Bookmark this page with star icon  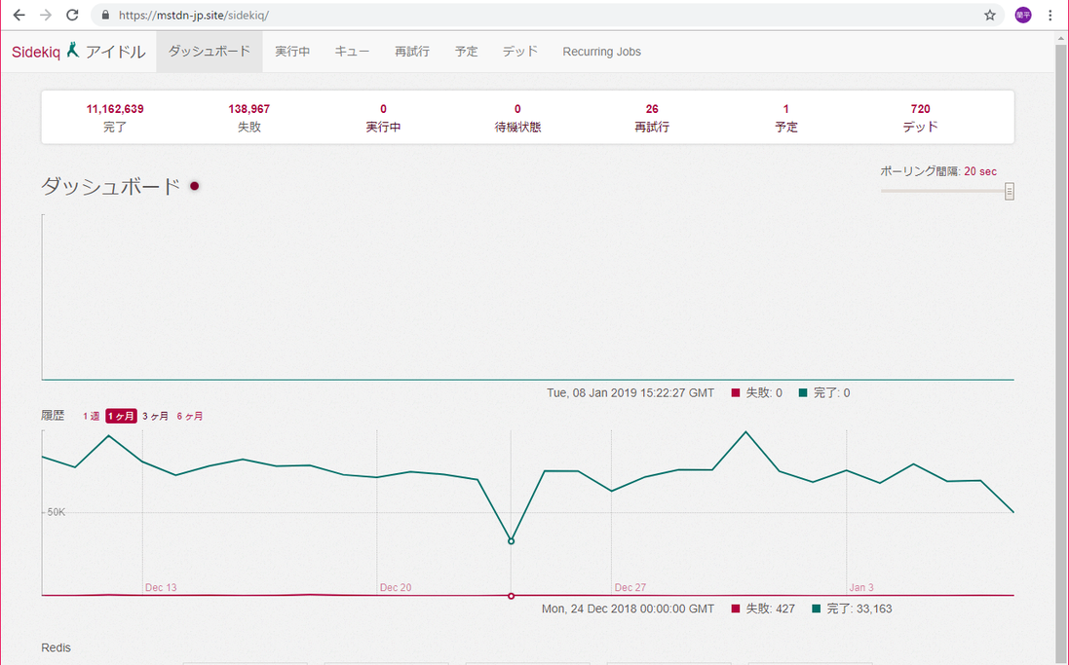pyautogui.click(x=989, y=15)
